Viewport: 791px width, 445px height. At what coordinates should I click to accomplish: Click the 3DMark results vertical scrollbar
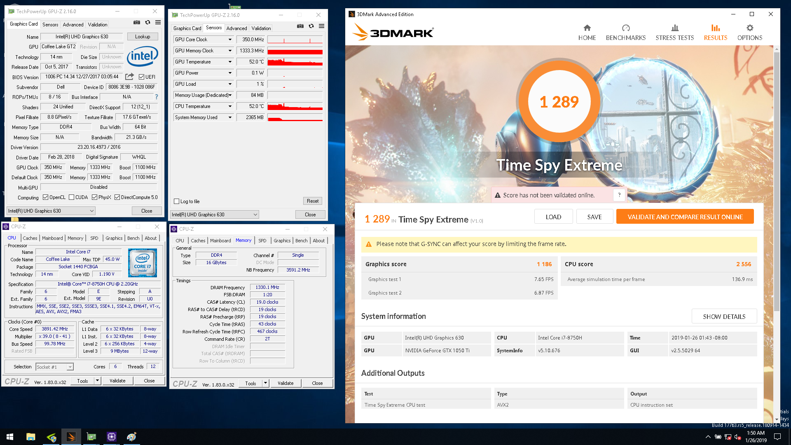777,181
